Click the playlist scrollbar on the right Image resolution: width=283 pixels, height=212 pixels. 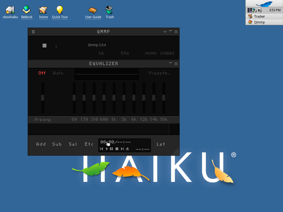click(174, 129)
